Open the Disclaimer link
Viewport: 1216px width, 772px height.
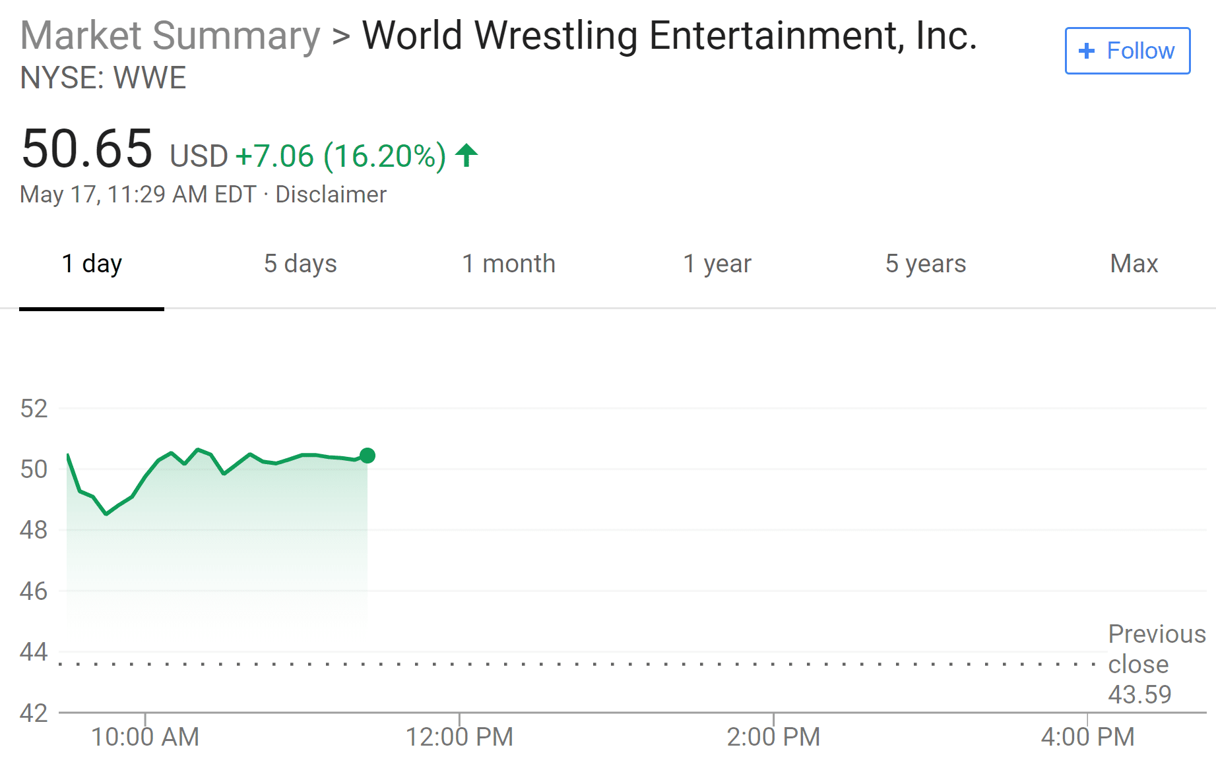[x=331, y=194]
